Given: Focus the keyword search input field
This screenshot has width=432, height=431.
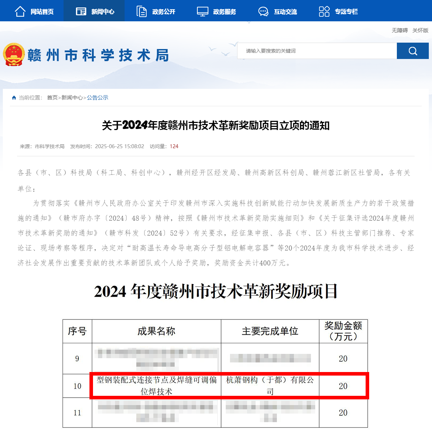Looking at the screenshot, I should [317, 51].
